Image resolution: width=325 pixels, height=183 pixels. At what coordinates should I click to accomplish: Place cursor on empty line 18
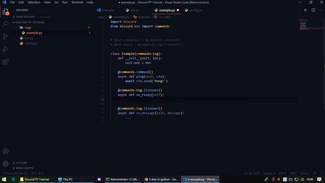pyautogui.click(x=203, y=100)
